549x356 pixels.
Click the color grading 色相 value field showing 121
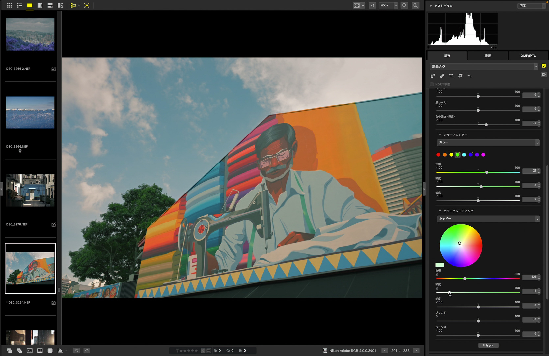[x=530, y=277]
